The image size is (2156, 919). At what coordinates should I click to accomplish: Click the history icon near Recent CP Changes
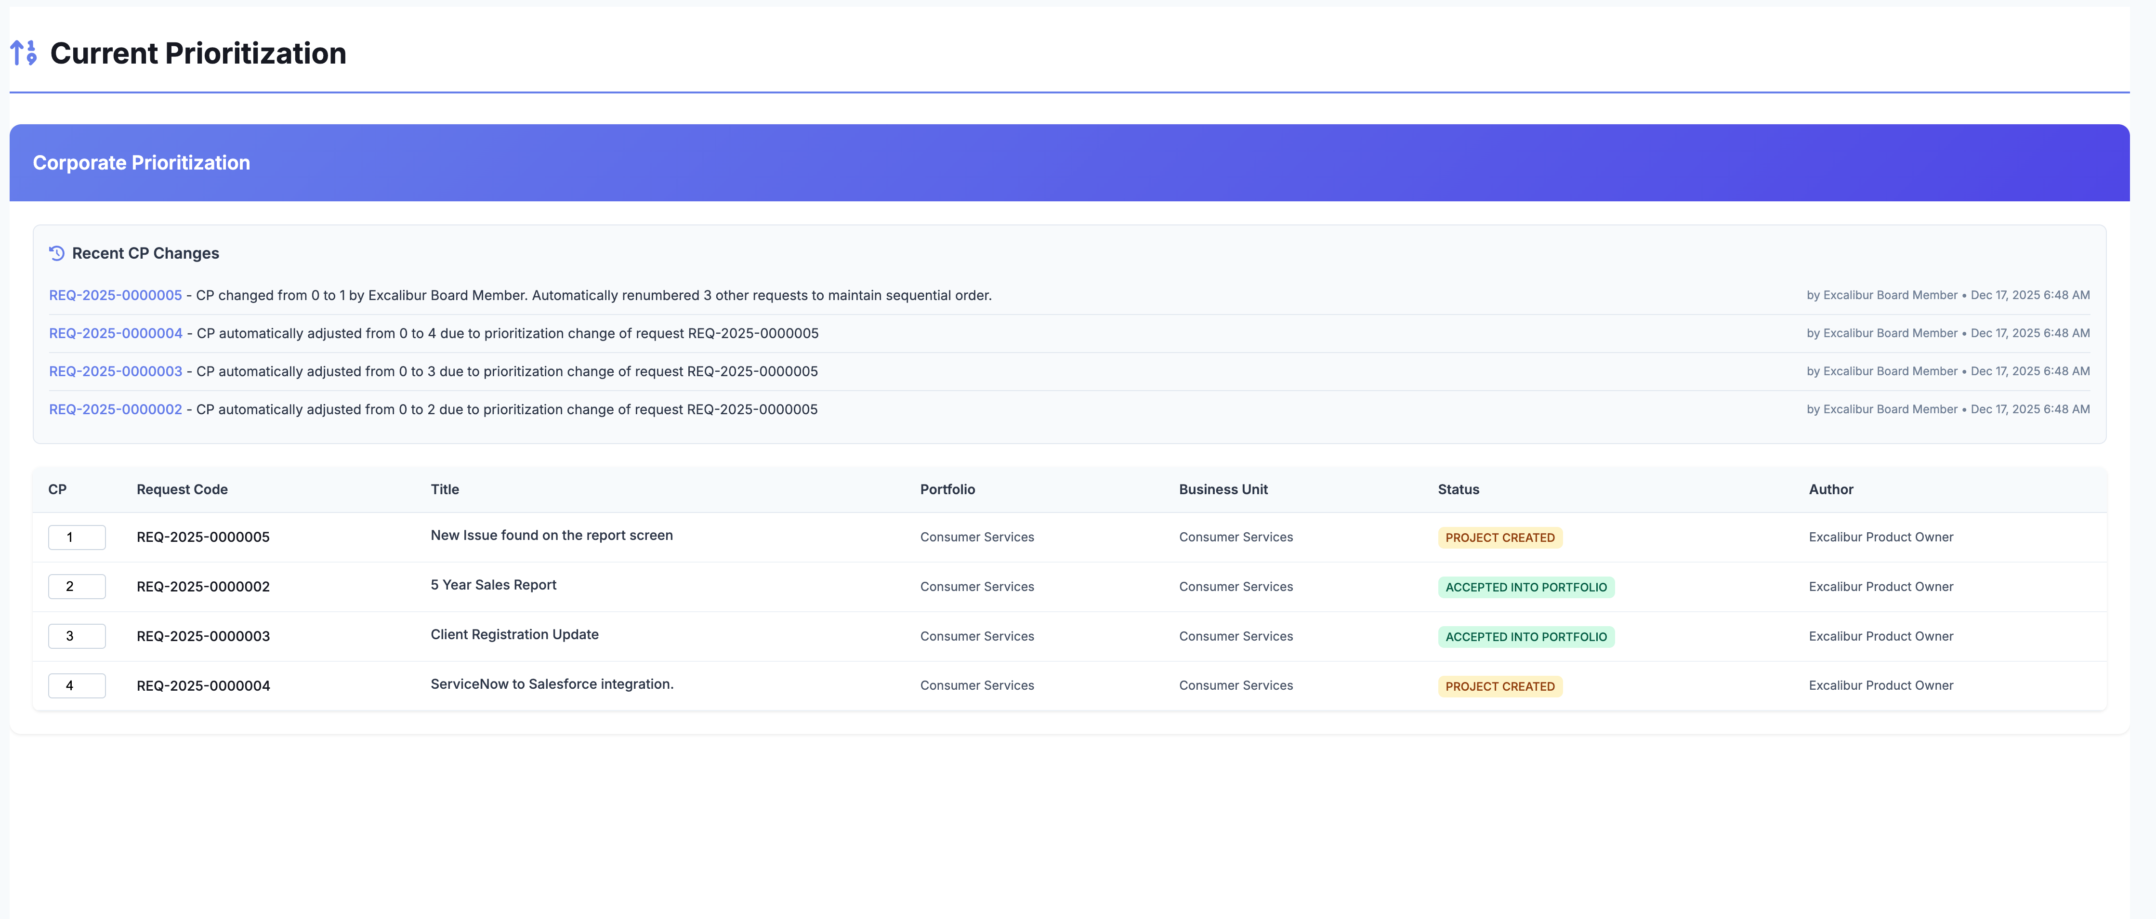pos(57,253)
